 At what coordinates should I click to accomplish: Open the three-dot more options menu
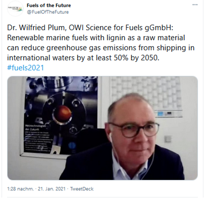[195, 5]
